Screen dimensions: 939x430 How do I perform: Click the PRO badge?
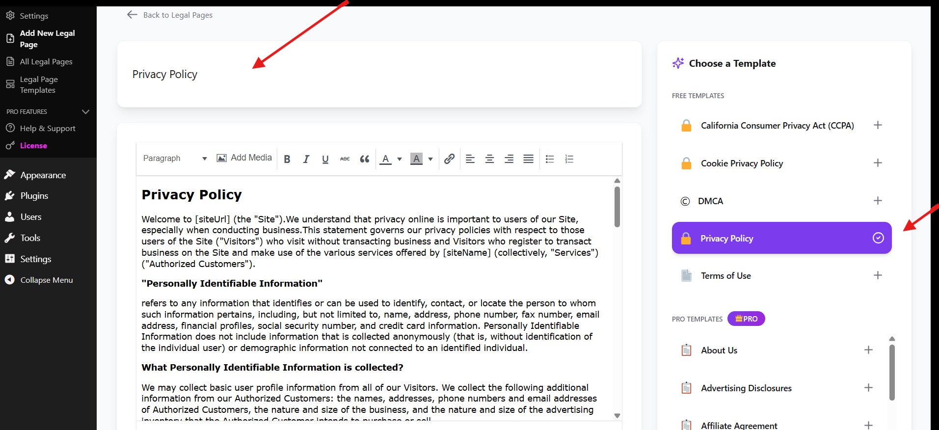746,319
